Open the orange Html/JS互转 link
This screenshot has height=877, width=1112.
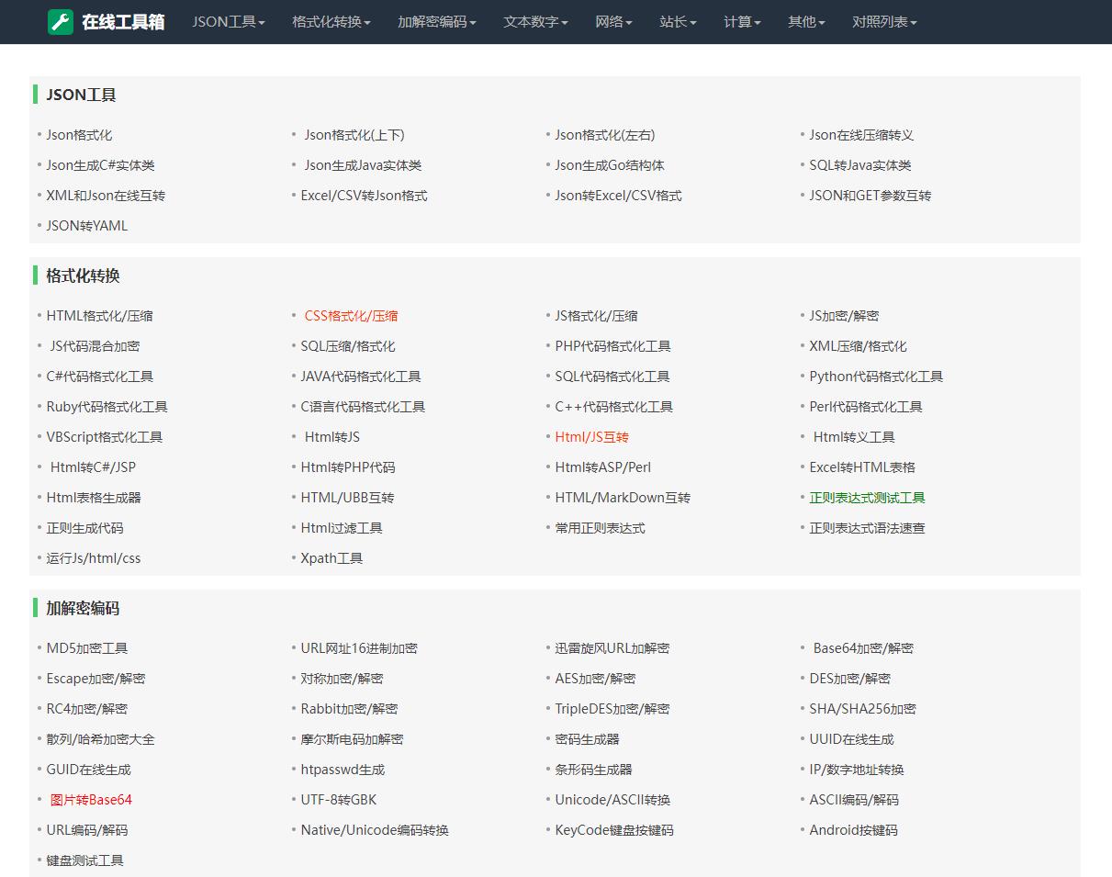point(592,437)
